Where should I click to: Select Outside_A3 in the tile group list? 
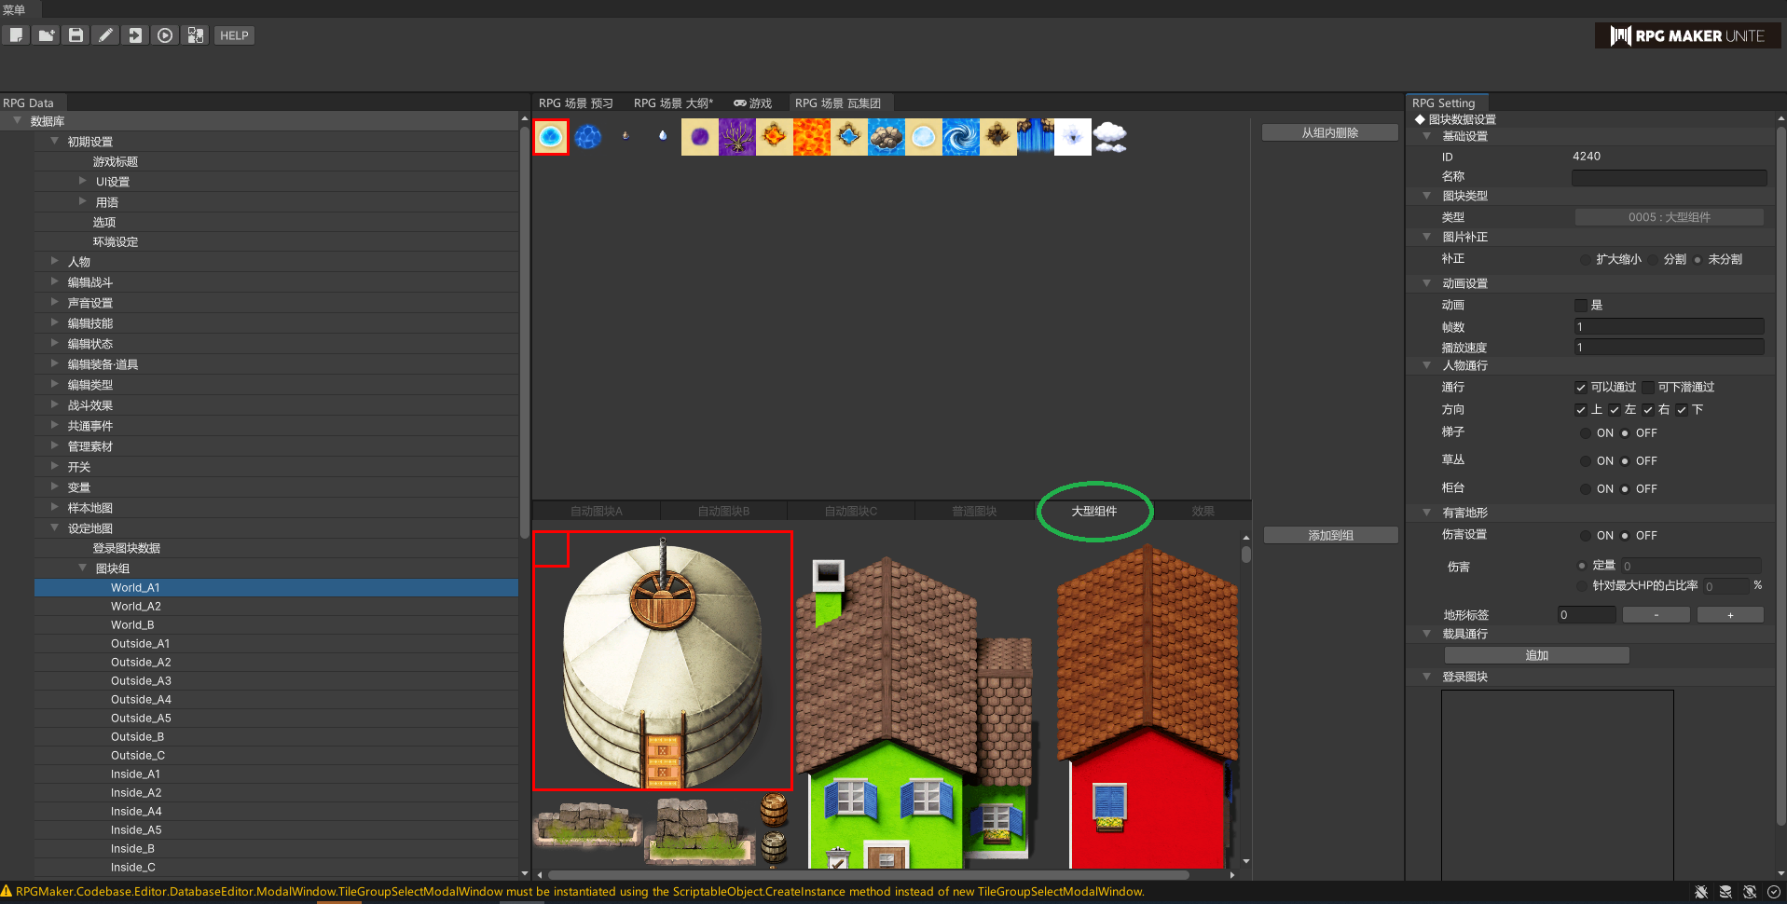(x=141, y=681)
